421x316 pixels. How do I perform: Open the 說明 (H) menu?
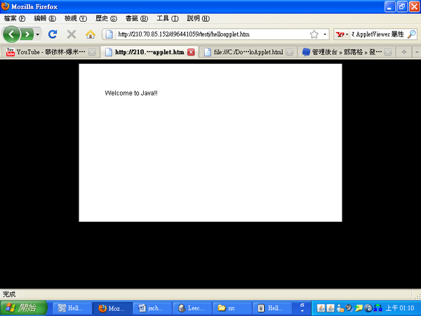point(198,18)
